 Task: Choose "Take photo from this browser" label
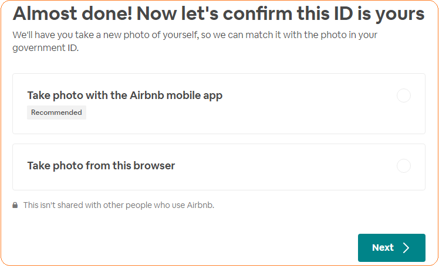pos(101,166)
